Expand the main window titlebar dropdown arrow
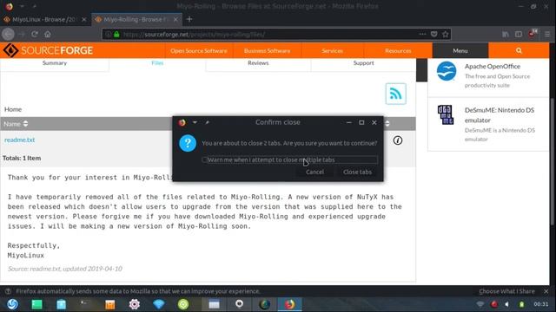This screenshot has height=312, width=556. (x=22, y=6)
